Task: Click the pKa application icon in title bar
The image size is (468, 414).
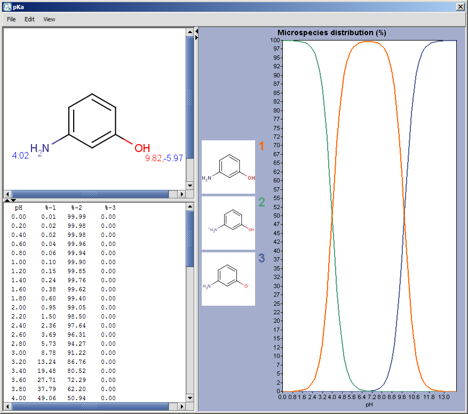Action: tap(7, 6)
